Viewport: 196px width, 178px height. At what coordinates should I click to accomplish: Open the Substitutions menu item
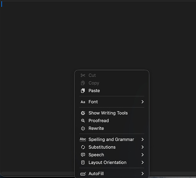pyautogui.click(x=112, y=147)
